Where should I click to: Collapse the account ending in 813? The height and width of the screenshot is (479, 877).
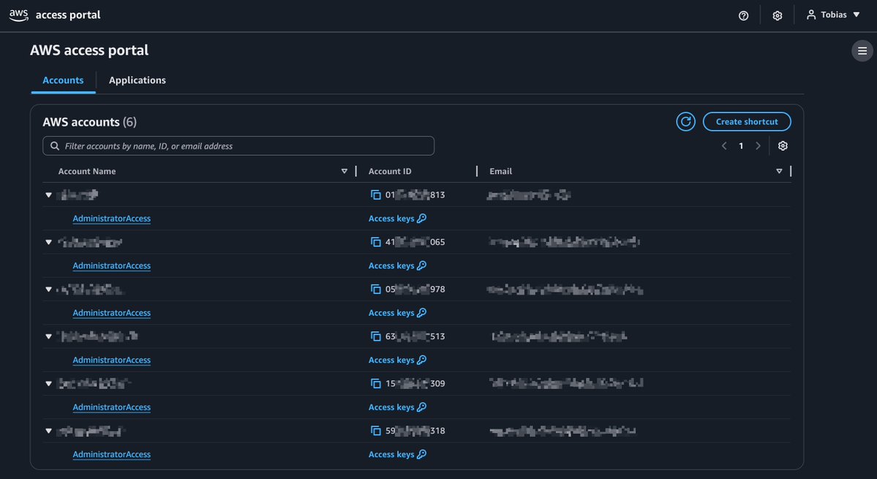pyautogui.click(x=49, y=195)
